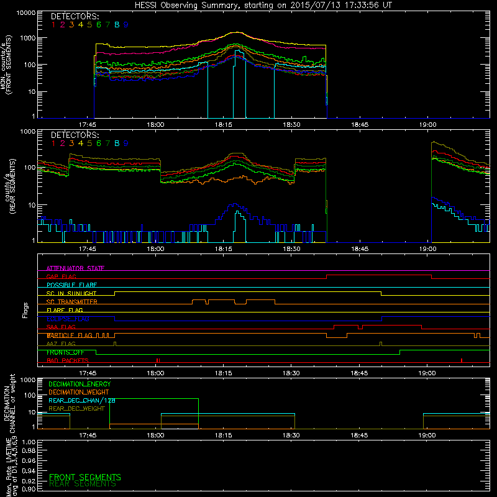Select the GAP FLAG label
Screen dimensions: 497x497
tap(61, 276)
